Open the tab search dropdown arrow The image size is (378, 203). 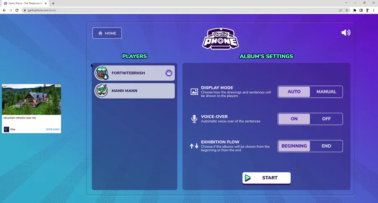(346, 3)
